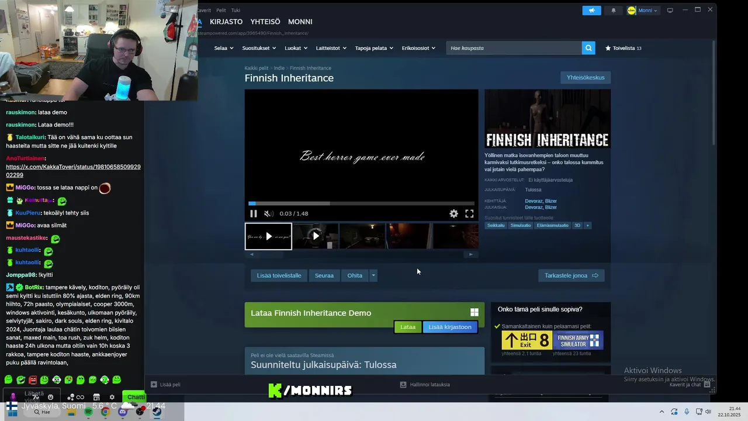Click the media strip scrollbar
Image resolution: width=748 pixels, height=421 pixels.
pyautogui.click(x=361, y=254)
